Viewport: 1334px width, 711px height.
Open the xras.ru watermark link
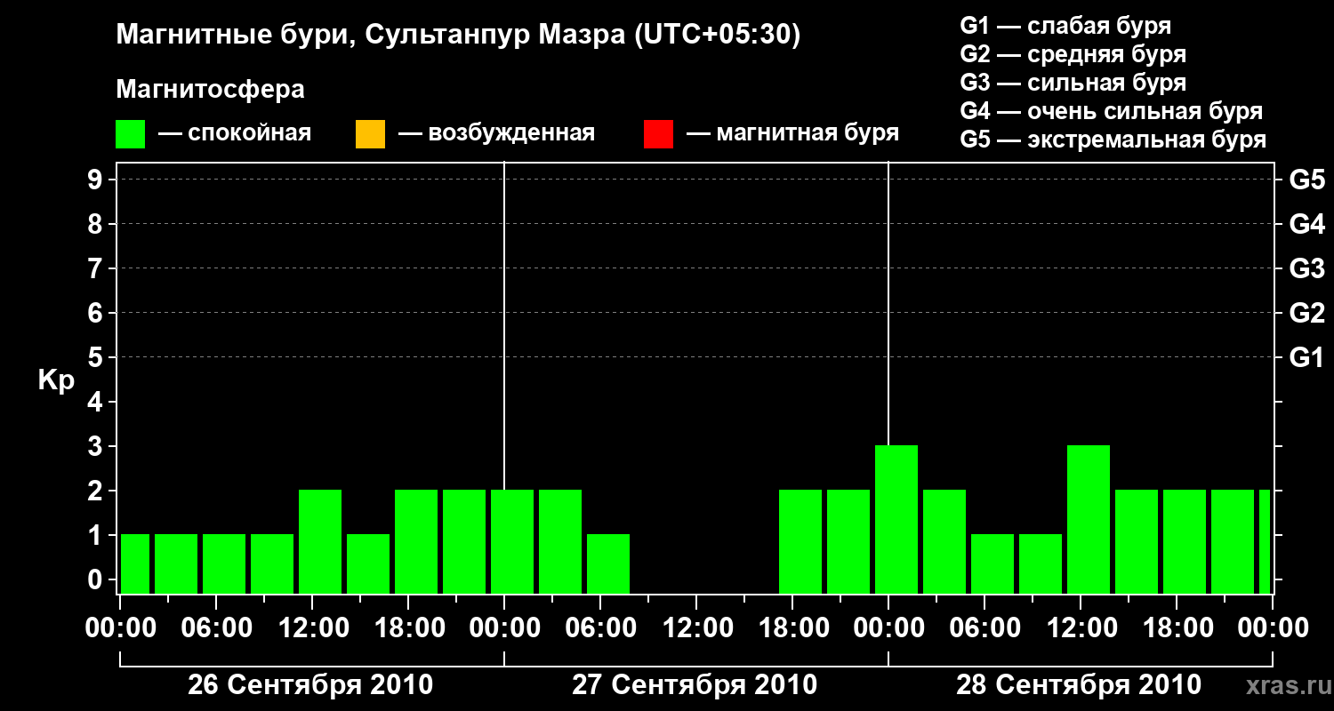click(x=1283, y=685)
